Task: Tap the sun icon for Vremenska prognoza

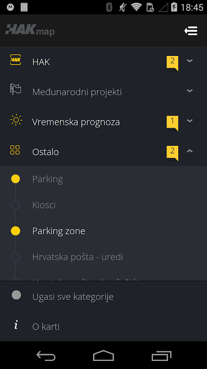Action: tap(16, 120)
